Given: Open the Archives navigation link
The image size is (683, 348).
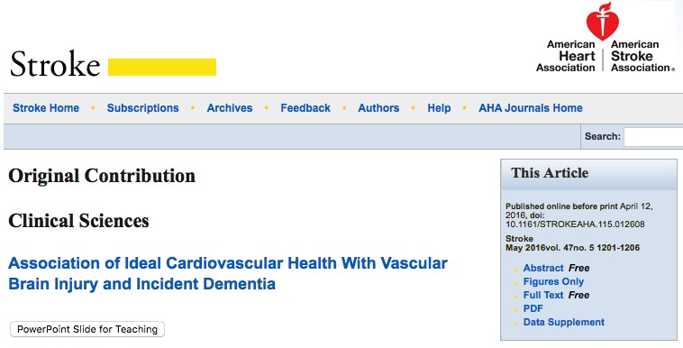Looking at the screenshot, I should pyautogui.click(x=230, y=108).
